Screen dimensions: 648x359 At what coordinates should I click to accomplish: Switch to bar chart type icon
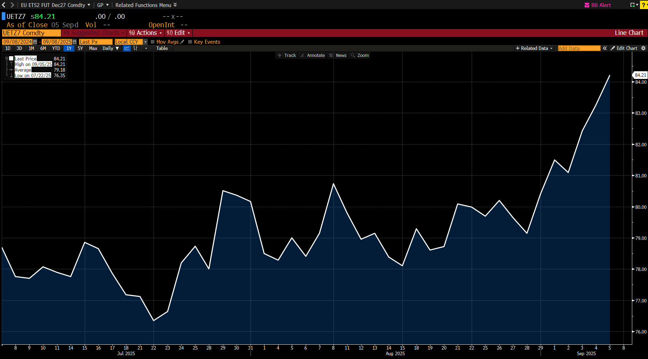(x=135, y=49)
